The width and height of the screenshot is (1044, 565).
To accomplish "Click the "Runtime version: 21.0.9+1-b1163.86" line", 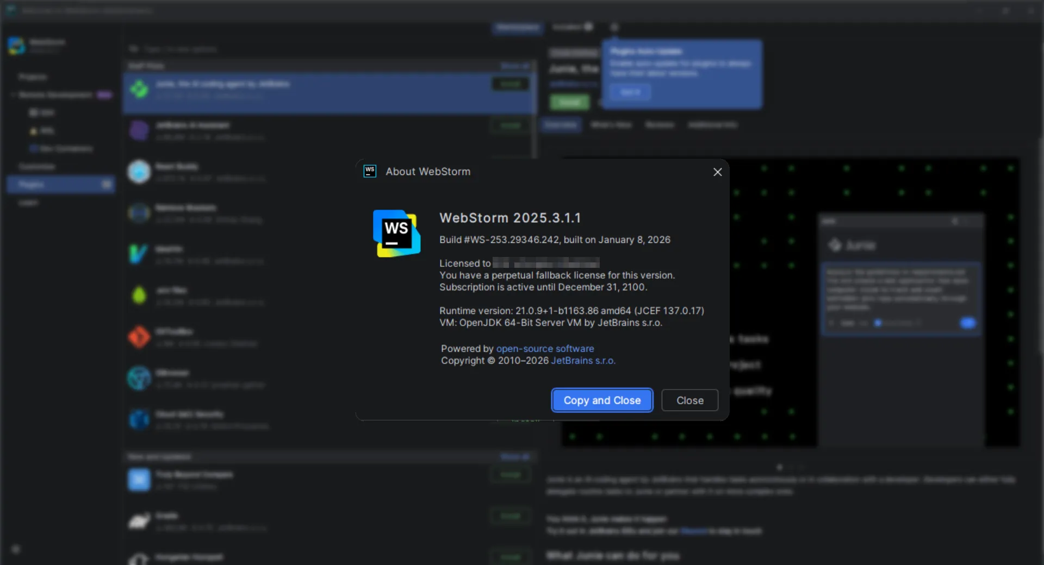I will (x=571, y=311).
